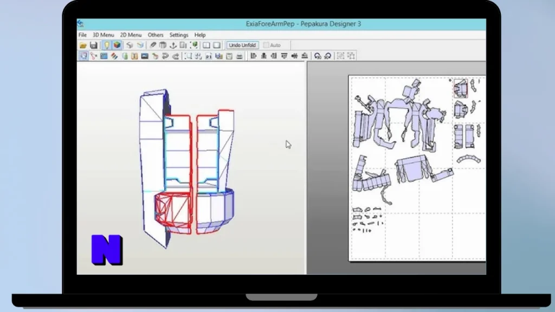Click the dark image picture tool icon
The width and height of the screenshot is (555, 312).
145,56
